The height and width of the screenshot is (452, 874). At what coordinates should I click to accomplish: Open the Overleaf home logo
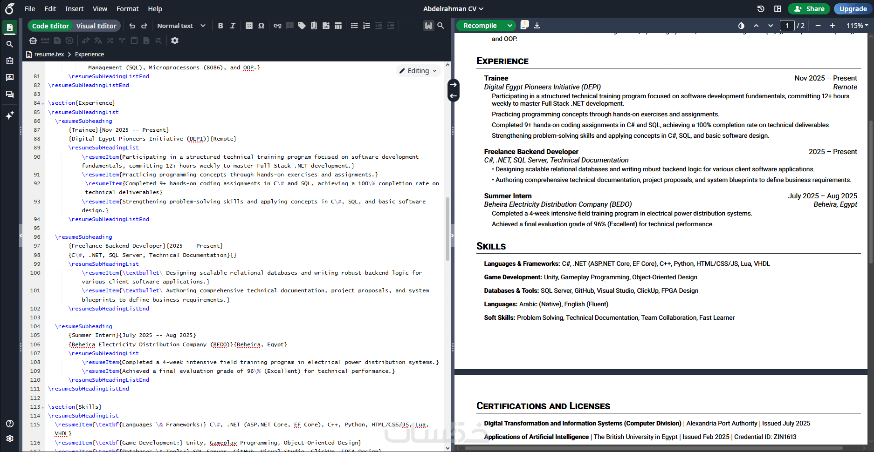[x=10, y=8]
